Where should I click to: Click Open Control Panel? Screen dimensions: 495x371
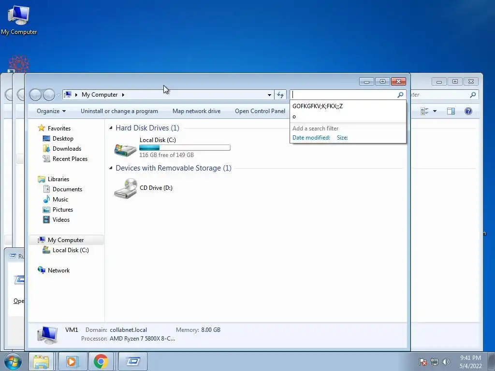point(260,111)
